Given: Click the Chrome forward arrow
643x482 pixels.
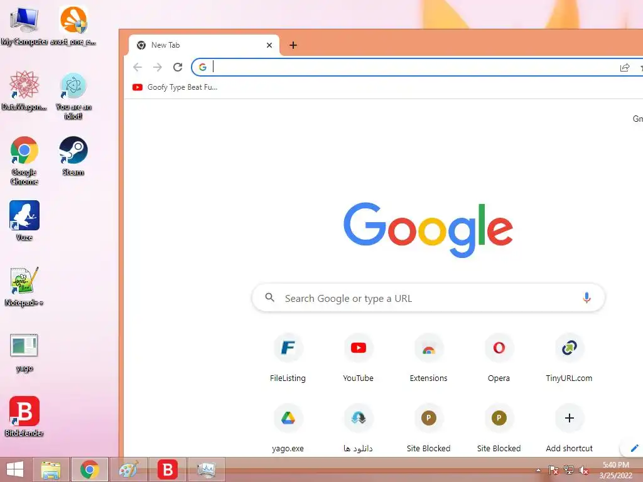Looking at the screenshot, I should [158, 67].
